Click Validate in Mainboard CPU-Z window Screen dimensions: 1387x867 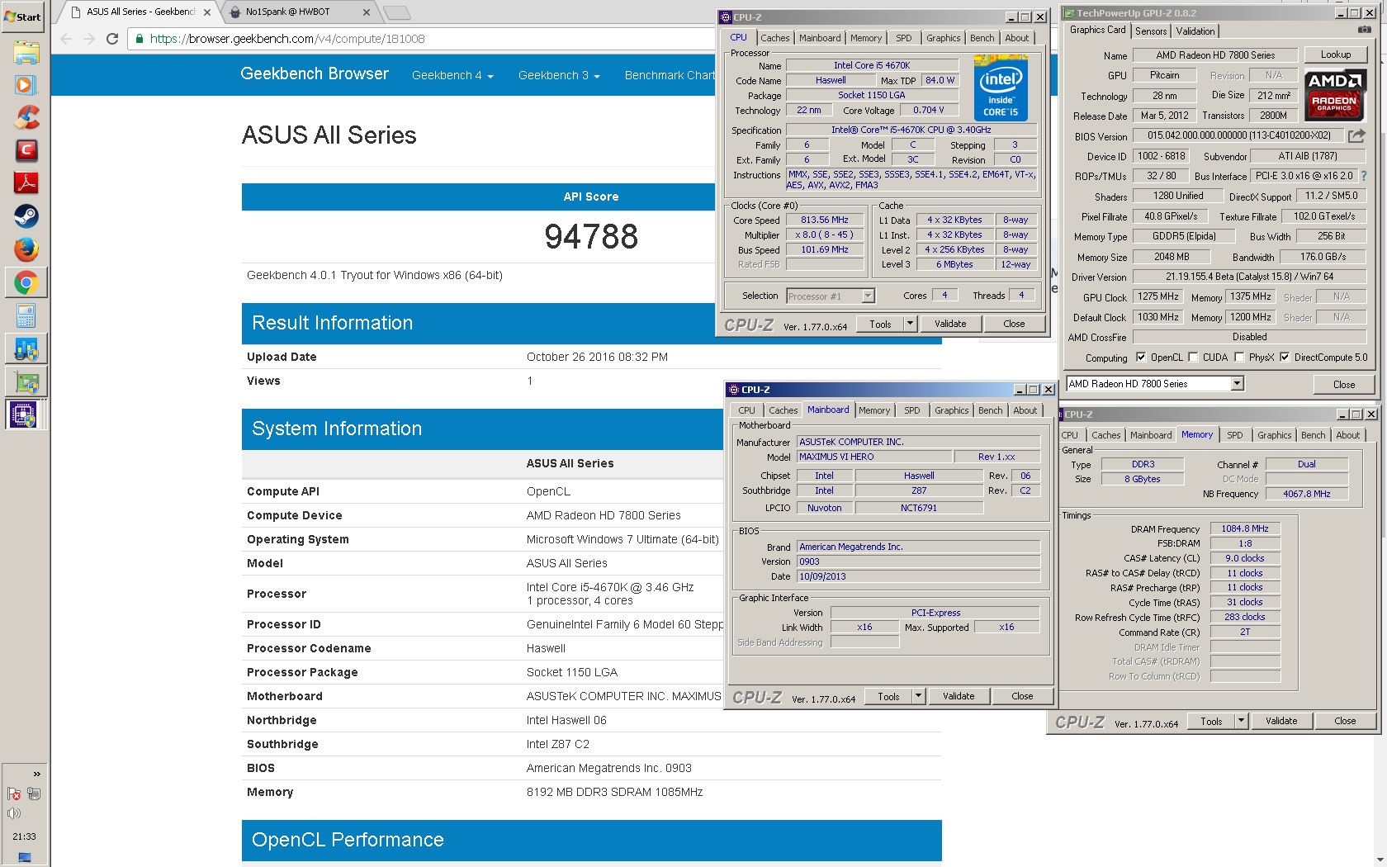(x=959, y=696)
